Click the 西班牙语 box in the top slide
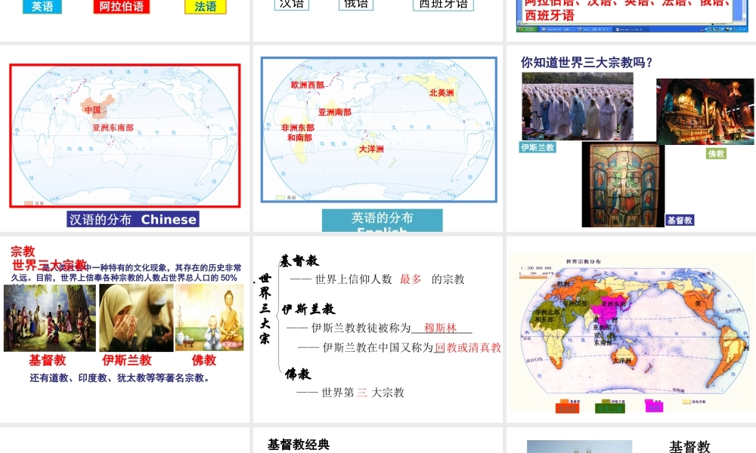Screen dimensions: 756x453 [x=443, y=5]
